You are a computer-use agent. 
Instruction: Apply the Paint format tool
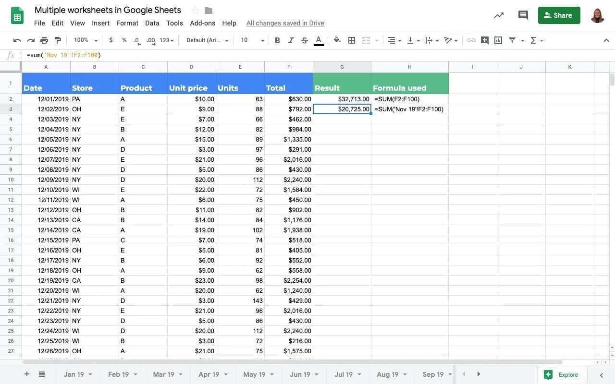pyautogui.click(x=58, y=40)
